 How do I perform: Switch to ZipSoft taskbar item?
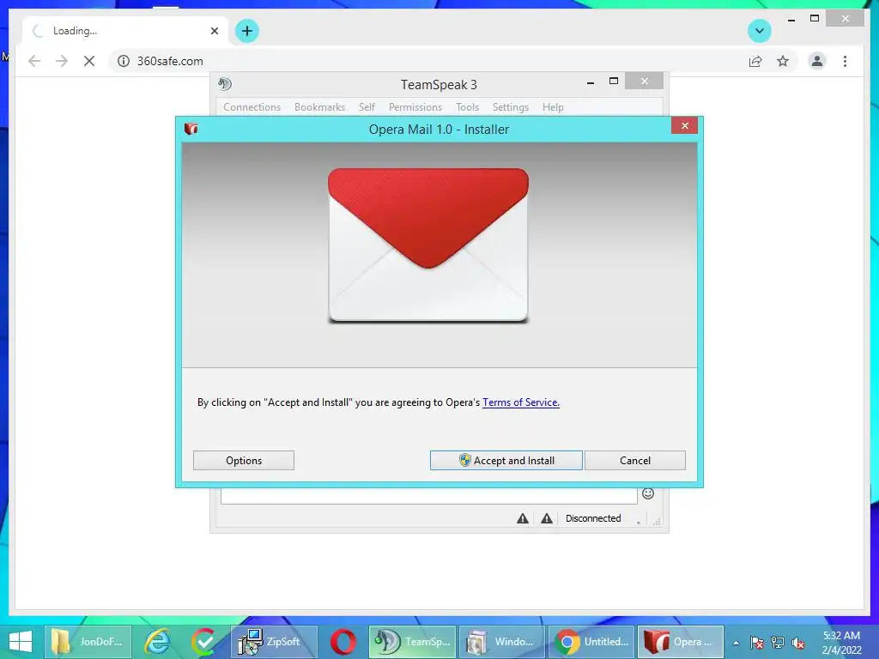[274, 642]
